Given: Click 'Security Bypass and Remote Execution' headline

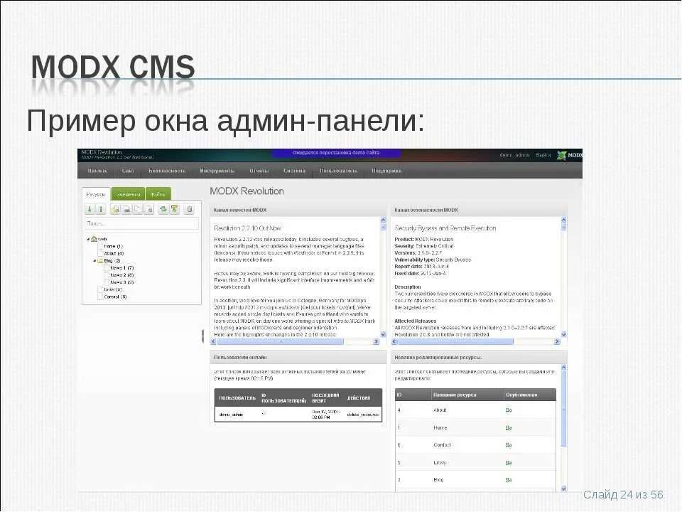Looking at the screenshot, I should (x=445, y=228).
